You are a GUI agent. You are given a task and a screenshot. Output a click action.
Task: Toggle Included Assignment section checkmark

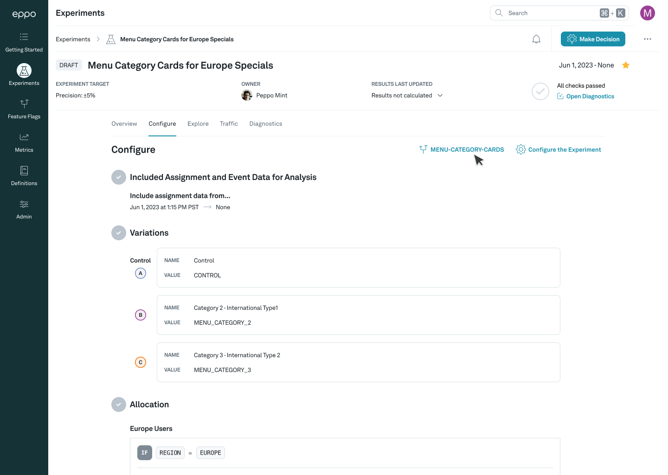(x=119, y=177)
